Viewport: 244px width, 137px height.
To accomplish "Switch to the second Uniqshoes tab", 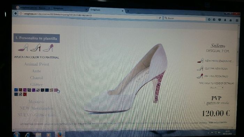I will (x=70, y=8).
